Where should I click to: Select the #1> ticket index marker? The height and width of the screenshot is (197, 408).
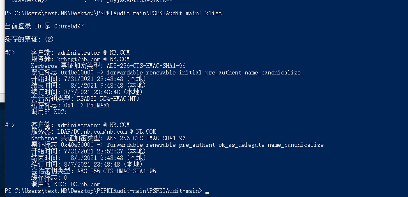coord(9,125)
